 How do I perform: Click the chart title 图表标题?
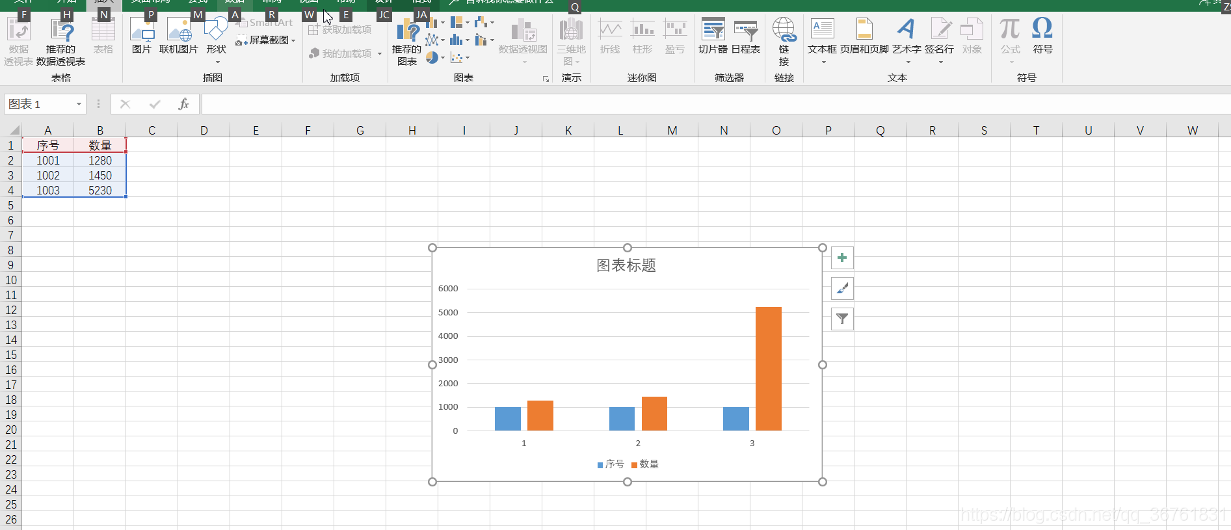pyautogui.click(x=626, y=265)
